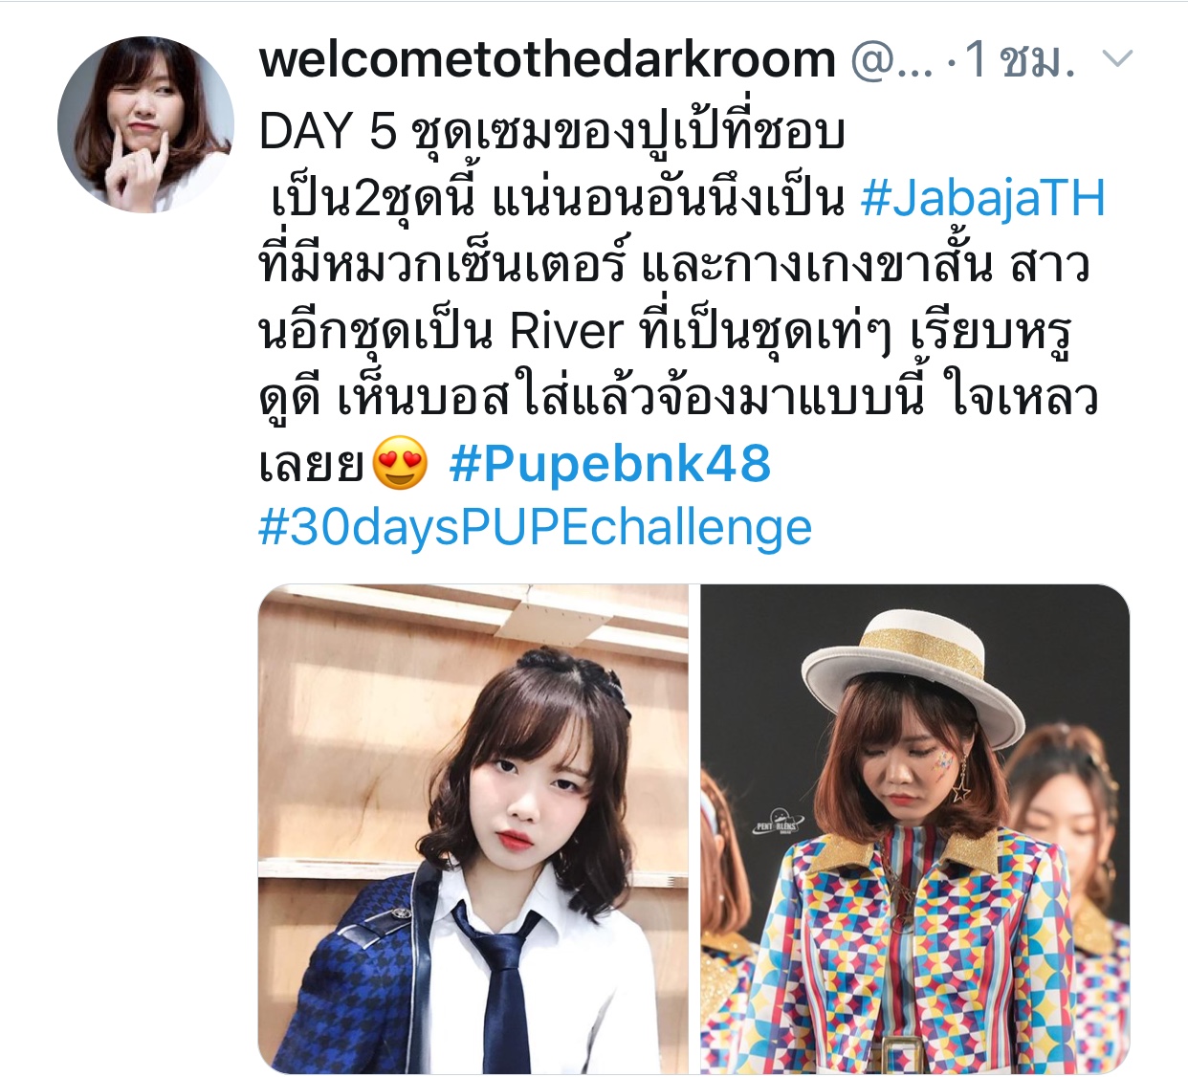The width and height of the screenshot is (1188, 1077).
Task: Open the #JabajaTH hashtag
Action: click(x=982, y=199)
